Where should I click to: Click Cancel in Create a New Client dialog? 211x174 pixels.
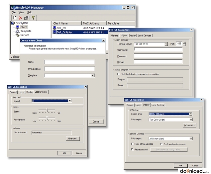click(96, 122)
